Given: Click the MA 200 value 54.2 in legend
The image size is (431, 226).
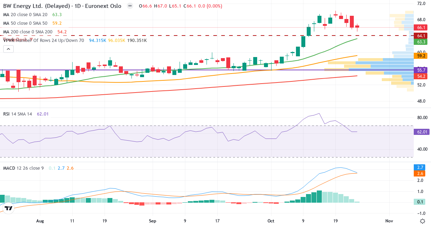Looking at the screenshot, I should pos(62,32).
